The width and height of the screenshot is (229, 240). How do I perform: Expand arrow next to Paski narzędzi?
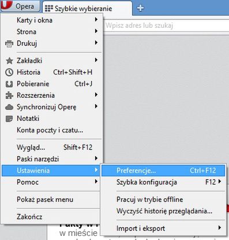click(96, 158)
